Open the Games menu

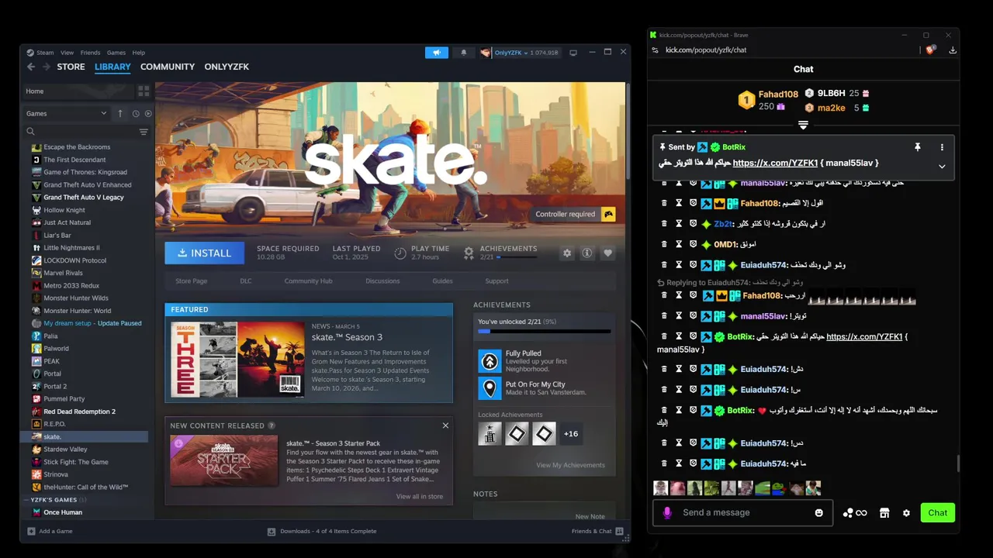click(116, 53)
